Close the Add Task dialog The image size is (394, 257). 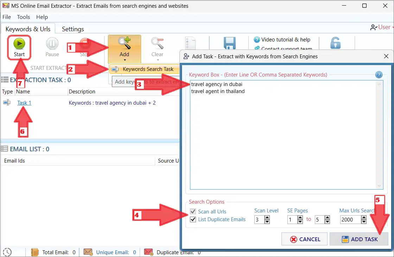point(386,57)
